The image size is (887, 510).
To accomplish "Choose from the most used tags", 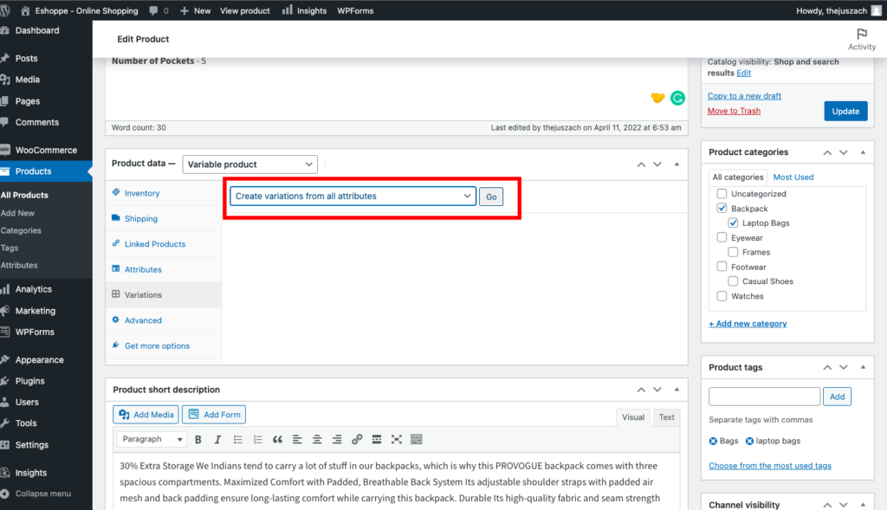I will 770,466.
